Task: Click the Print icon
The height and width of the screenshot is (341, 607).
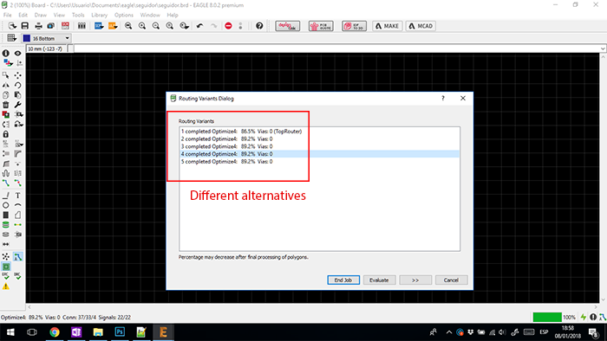Action: [x=38, y=26]
